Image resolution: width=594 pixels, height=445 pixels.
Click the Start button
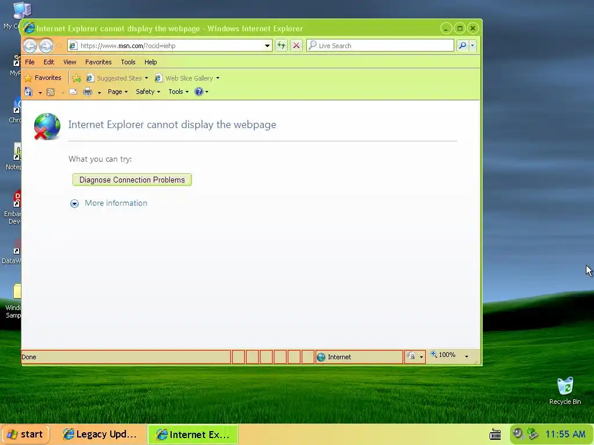[x=26, y=435]
